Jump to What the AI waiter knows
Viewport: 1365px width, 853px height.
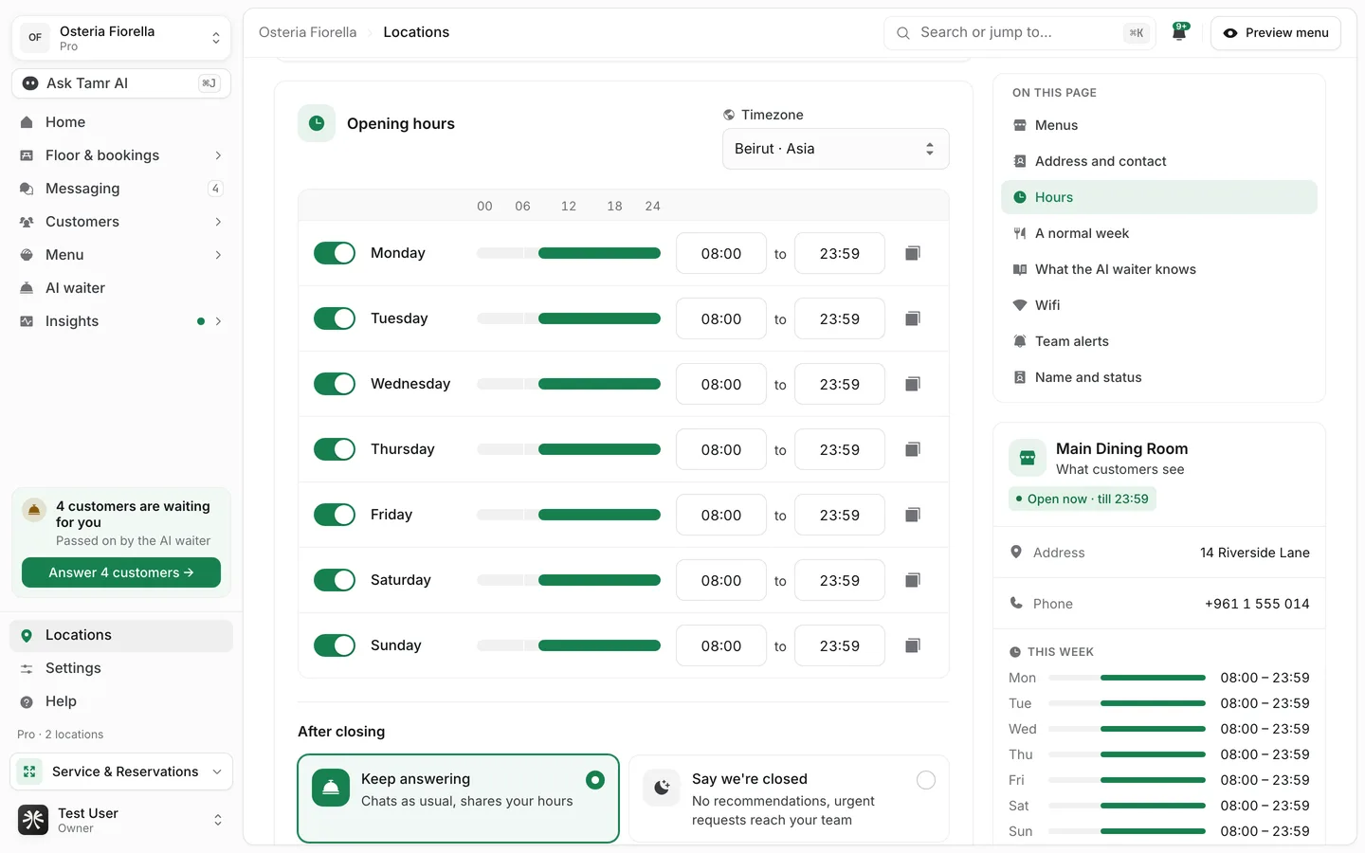coord(1158,269)
